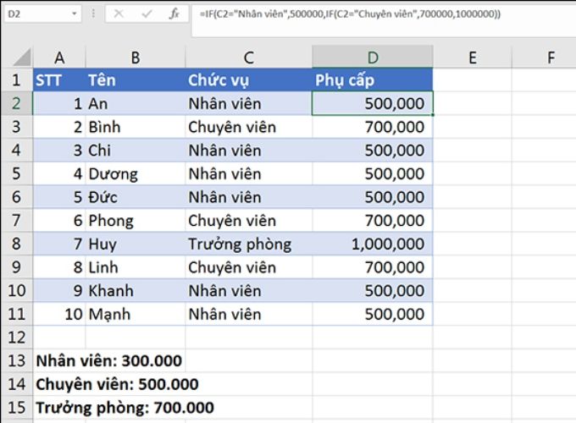Select column F header

[551, 58]
